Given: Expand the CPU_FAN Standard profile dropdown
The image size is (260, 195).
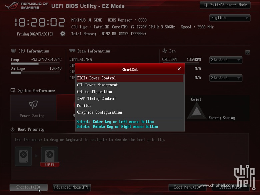Looking at the screenshot, I should coord(226,60).
